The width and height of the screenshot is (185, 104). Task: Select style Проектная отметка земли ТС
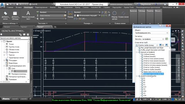click(x=153, y=74)
